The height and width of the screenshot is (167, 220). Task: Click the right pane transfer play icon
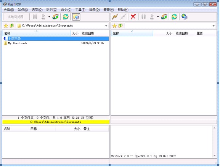pyautogui.click(x=152, y=17)
